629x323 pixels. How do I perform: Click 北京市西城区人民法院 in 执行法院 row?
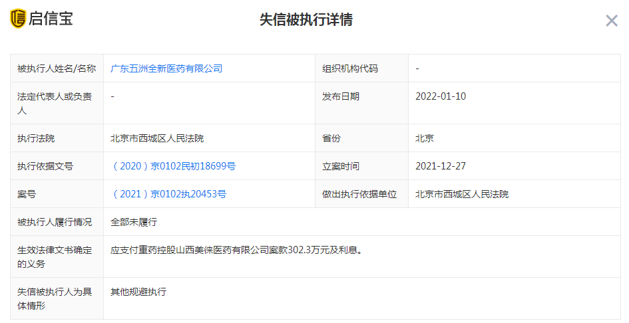click(x=157, y=138)
